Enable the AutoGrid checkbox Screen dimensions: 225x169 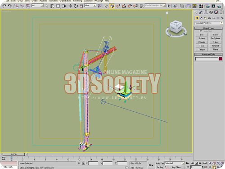[x=201, y=31]
